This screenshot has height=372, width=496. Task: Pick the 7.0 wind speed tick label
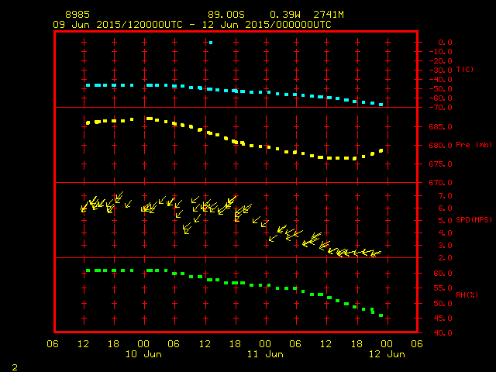coord(445,196)
